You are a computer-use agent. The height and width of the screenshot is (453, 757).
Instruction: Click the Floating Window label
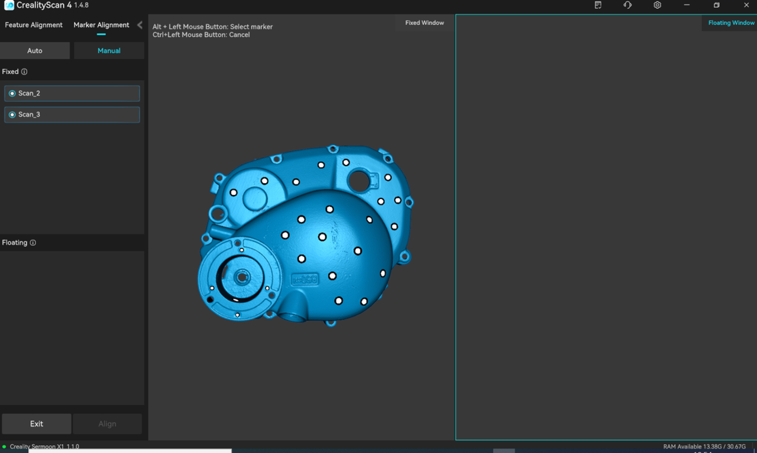click(x=731, y=22)
